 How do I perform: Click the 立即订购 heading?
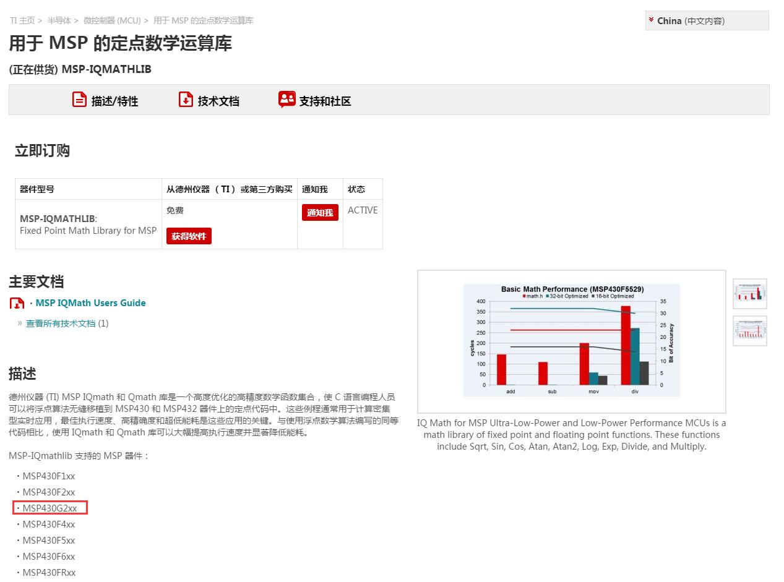pyautogui.click(x=42, y=151)
